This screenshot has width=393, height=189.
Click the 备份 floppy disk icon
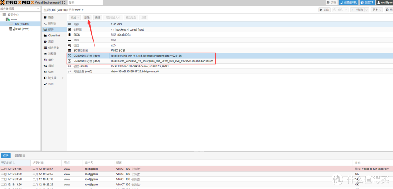[45, 60]
